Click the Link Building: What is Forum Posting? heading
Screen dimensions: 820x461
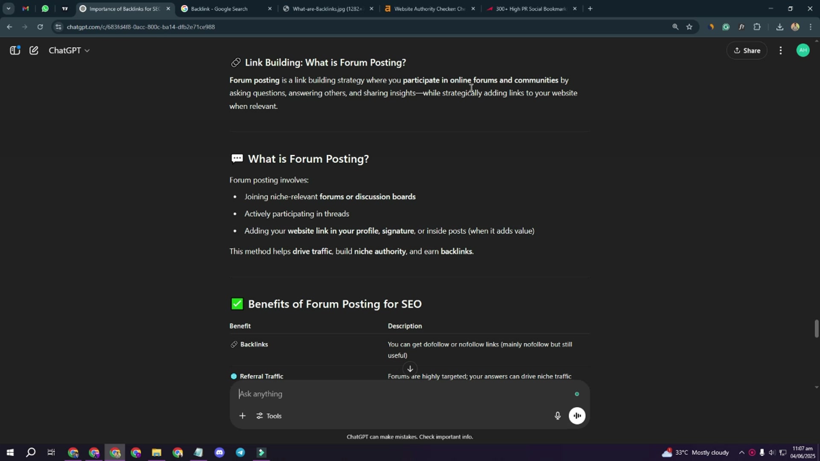pos(325,63)
